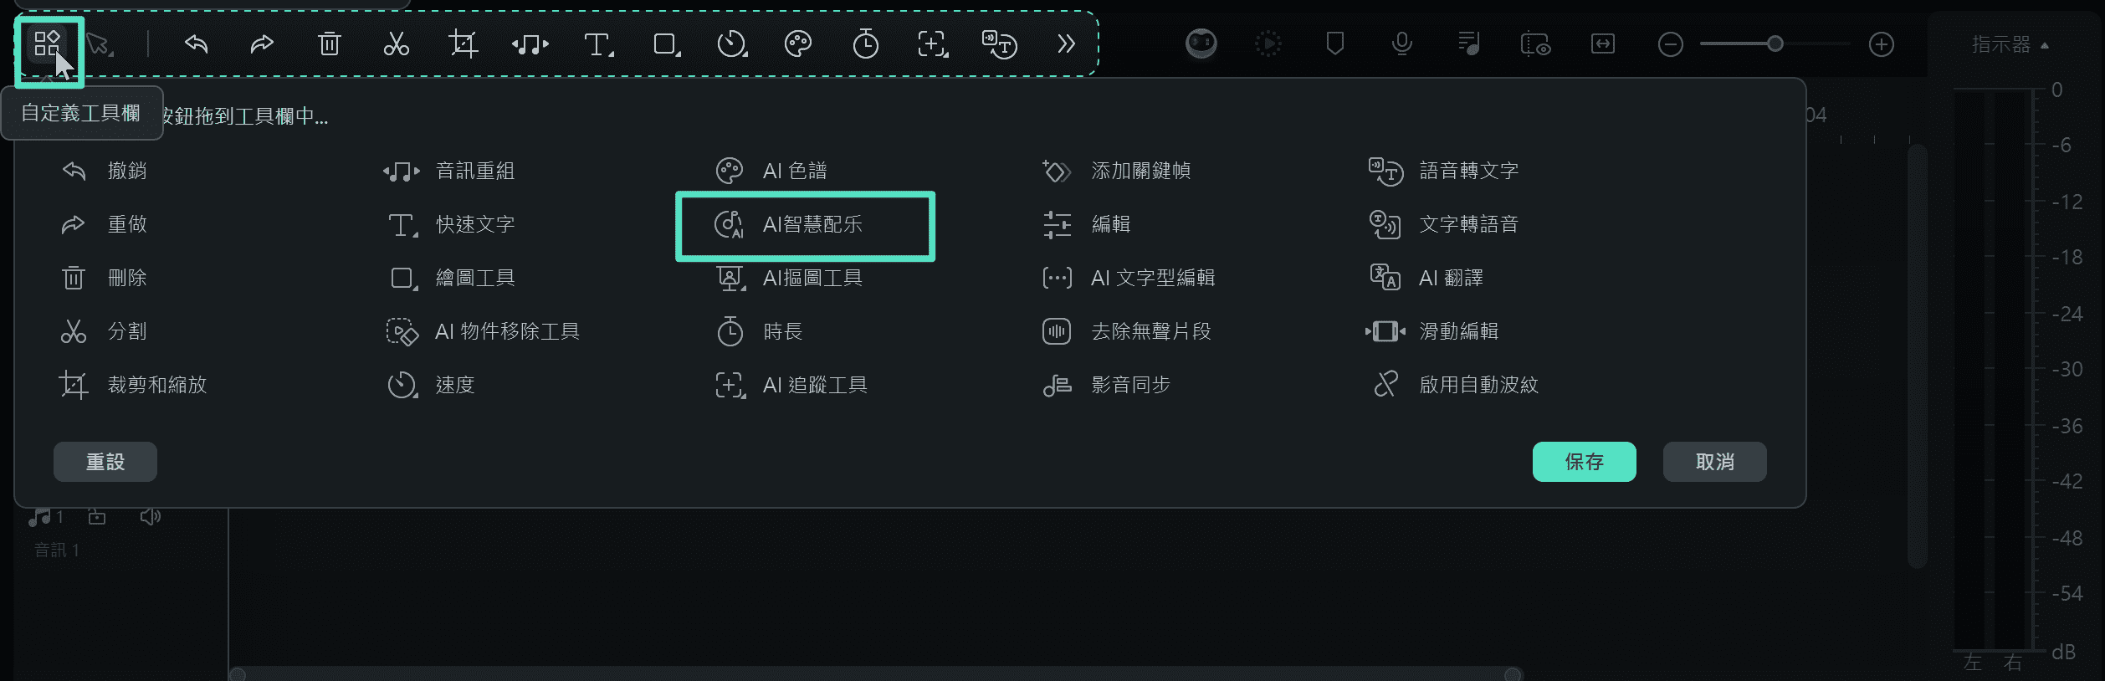Zoom in timeline with plus button

[1882, 44]
